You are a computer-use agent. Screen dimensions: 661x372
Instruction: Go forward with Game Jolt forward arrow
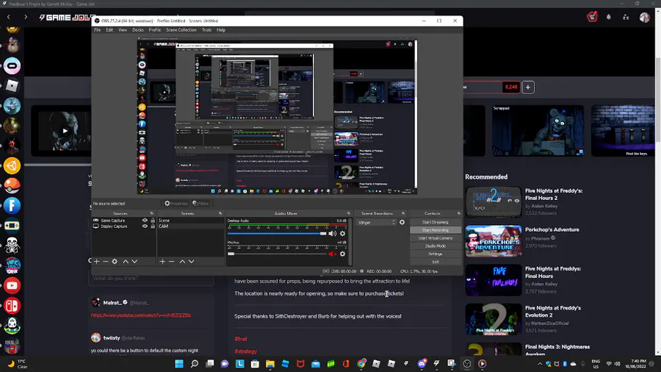(26, 17)
